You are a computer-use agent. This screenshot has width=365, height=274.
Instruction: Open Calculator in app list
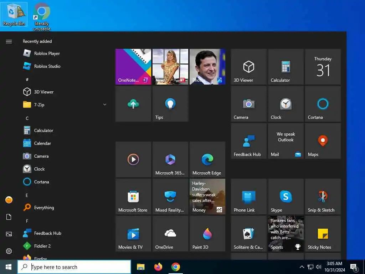(65, 131)
